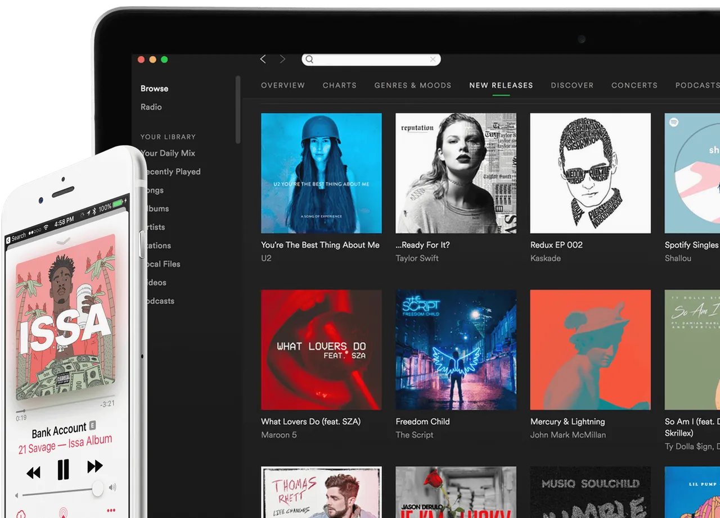Click the 'Freedom Child' title
The image size is (720, 518).
422,421
